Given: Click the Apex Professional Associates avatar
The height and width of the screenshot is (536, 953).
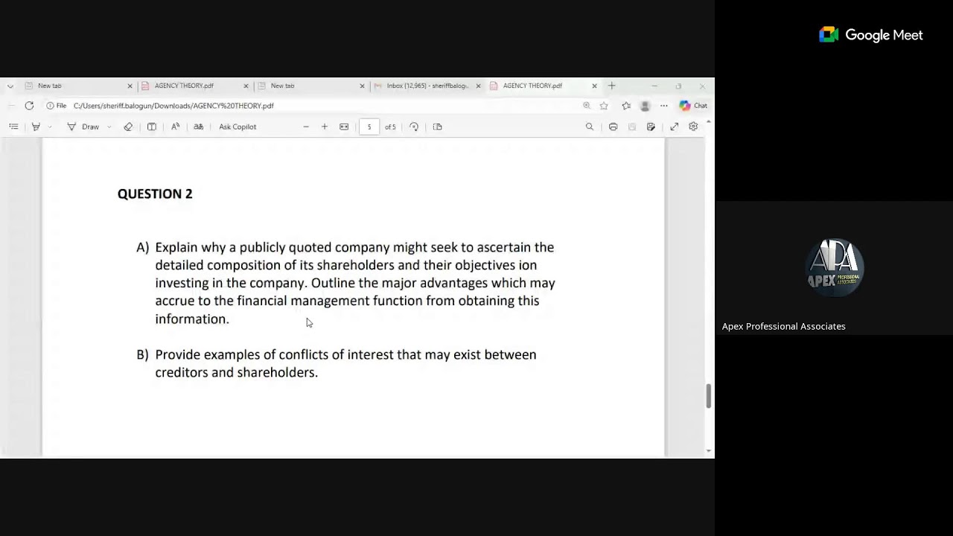Looking at the screenshot, I should point(834,267).
